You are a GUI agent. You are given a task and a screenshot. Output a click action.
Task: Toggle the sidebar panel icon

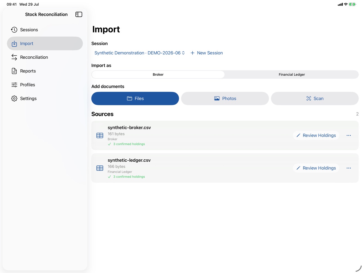(x=79, y=14)
